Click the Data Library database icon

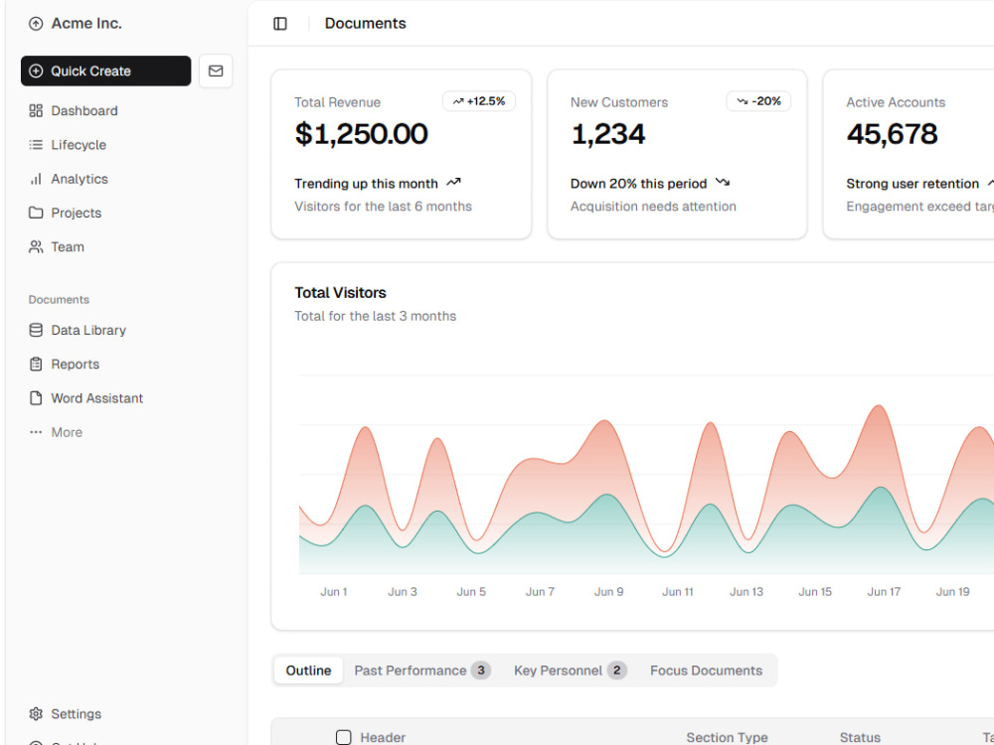coord(36,330)
